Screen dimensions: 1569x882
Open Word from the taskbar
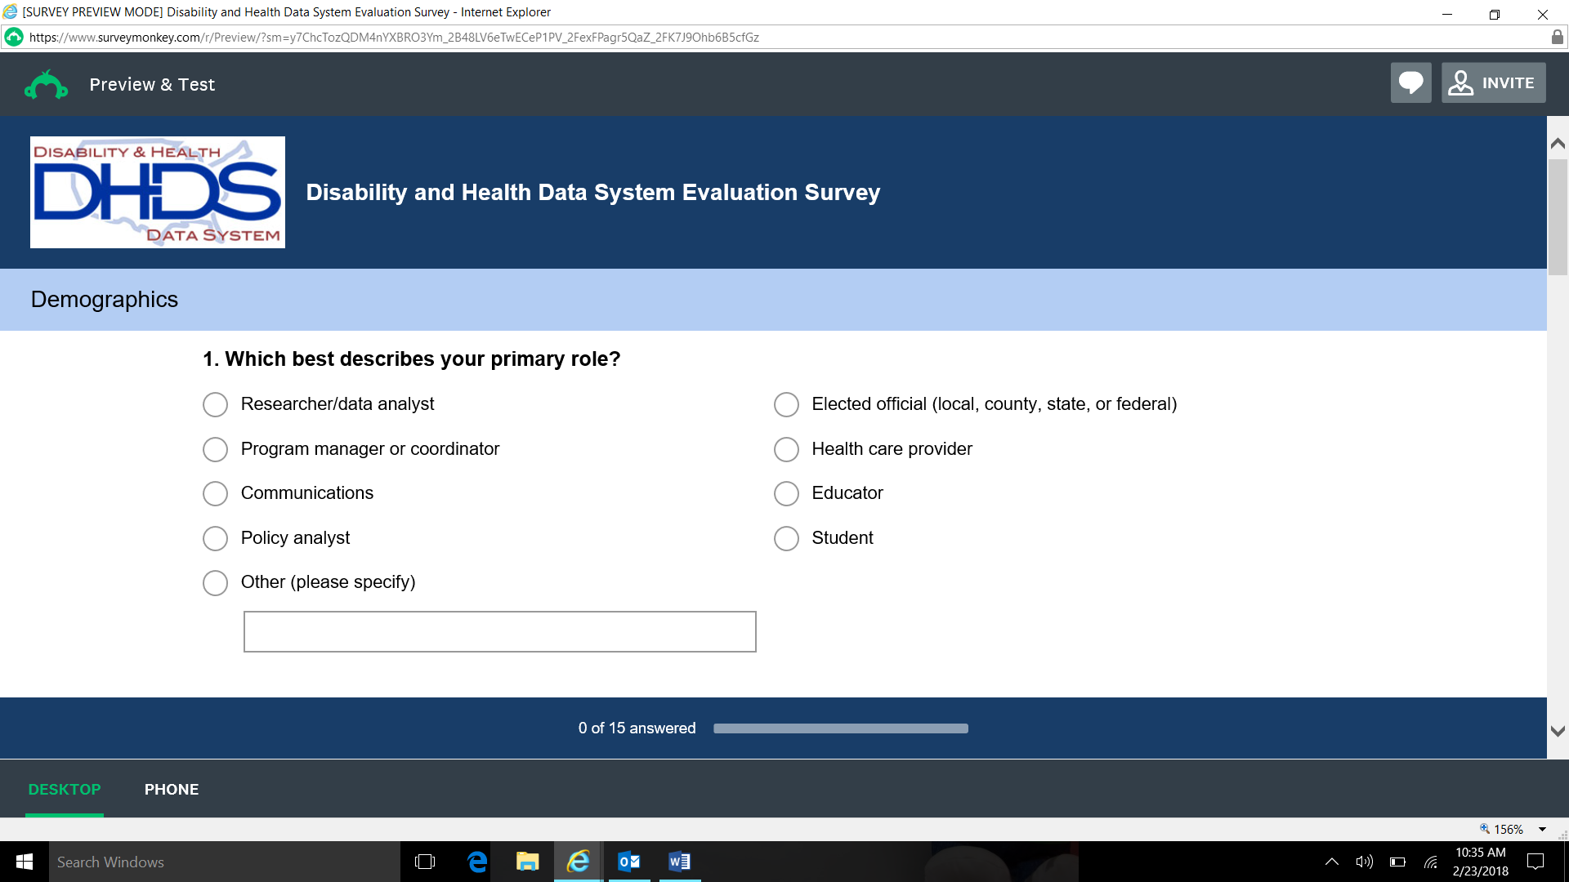pos(679,862)
